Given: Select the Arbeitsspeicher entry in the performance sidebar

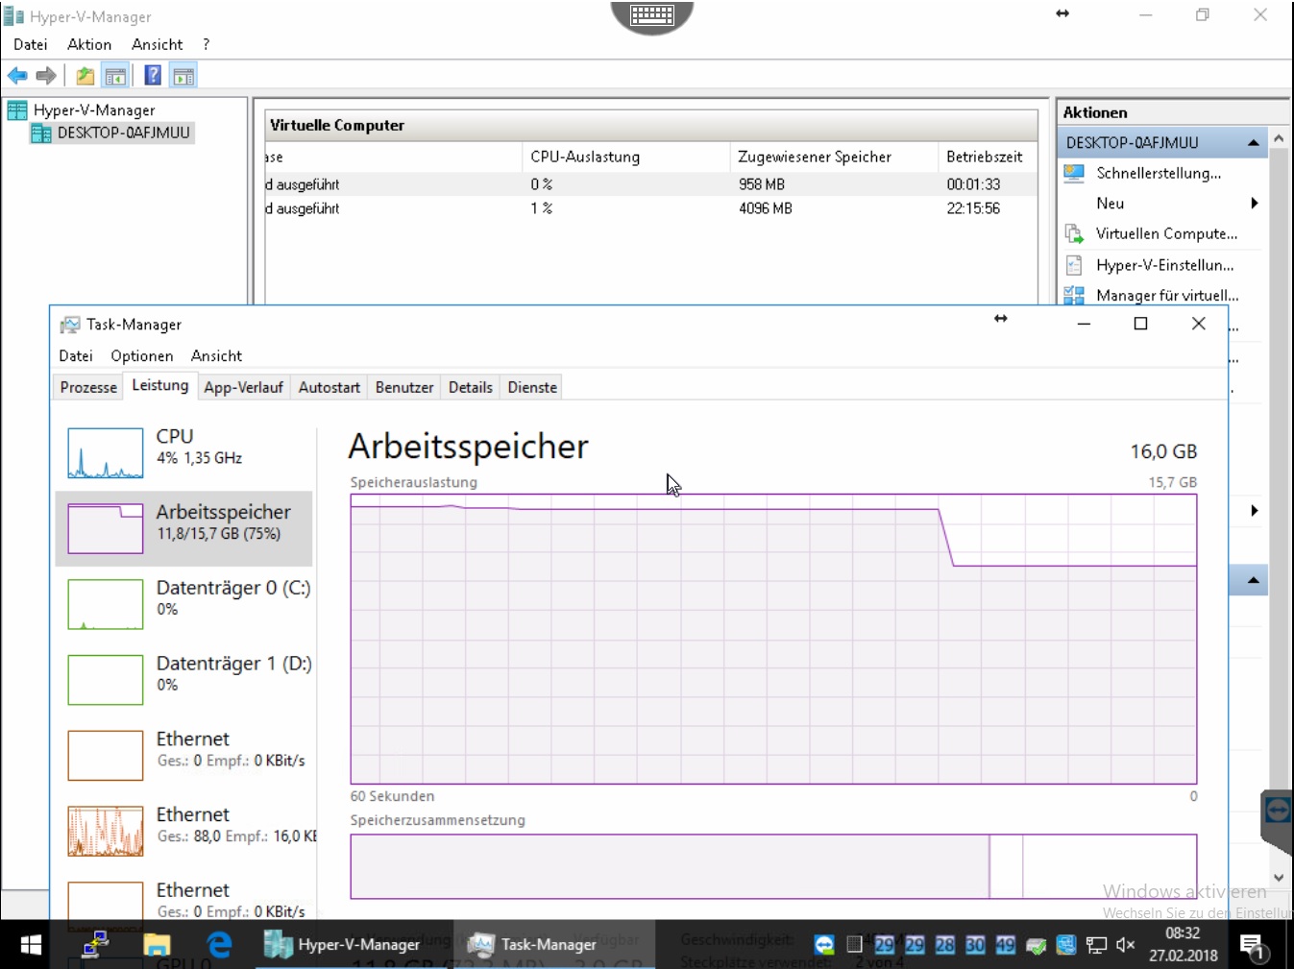Looking at the screenshot, I should click(x=183, y=528).
